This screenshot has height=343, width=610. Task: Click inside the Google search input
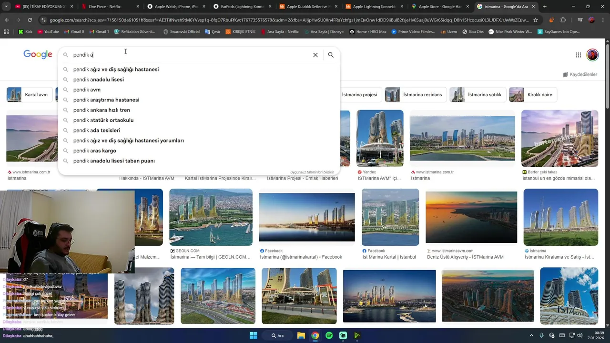pyautogui.click(x=191, y=55)
